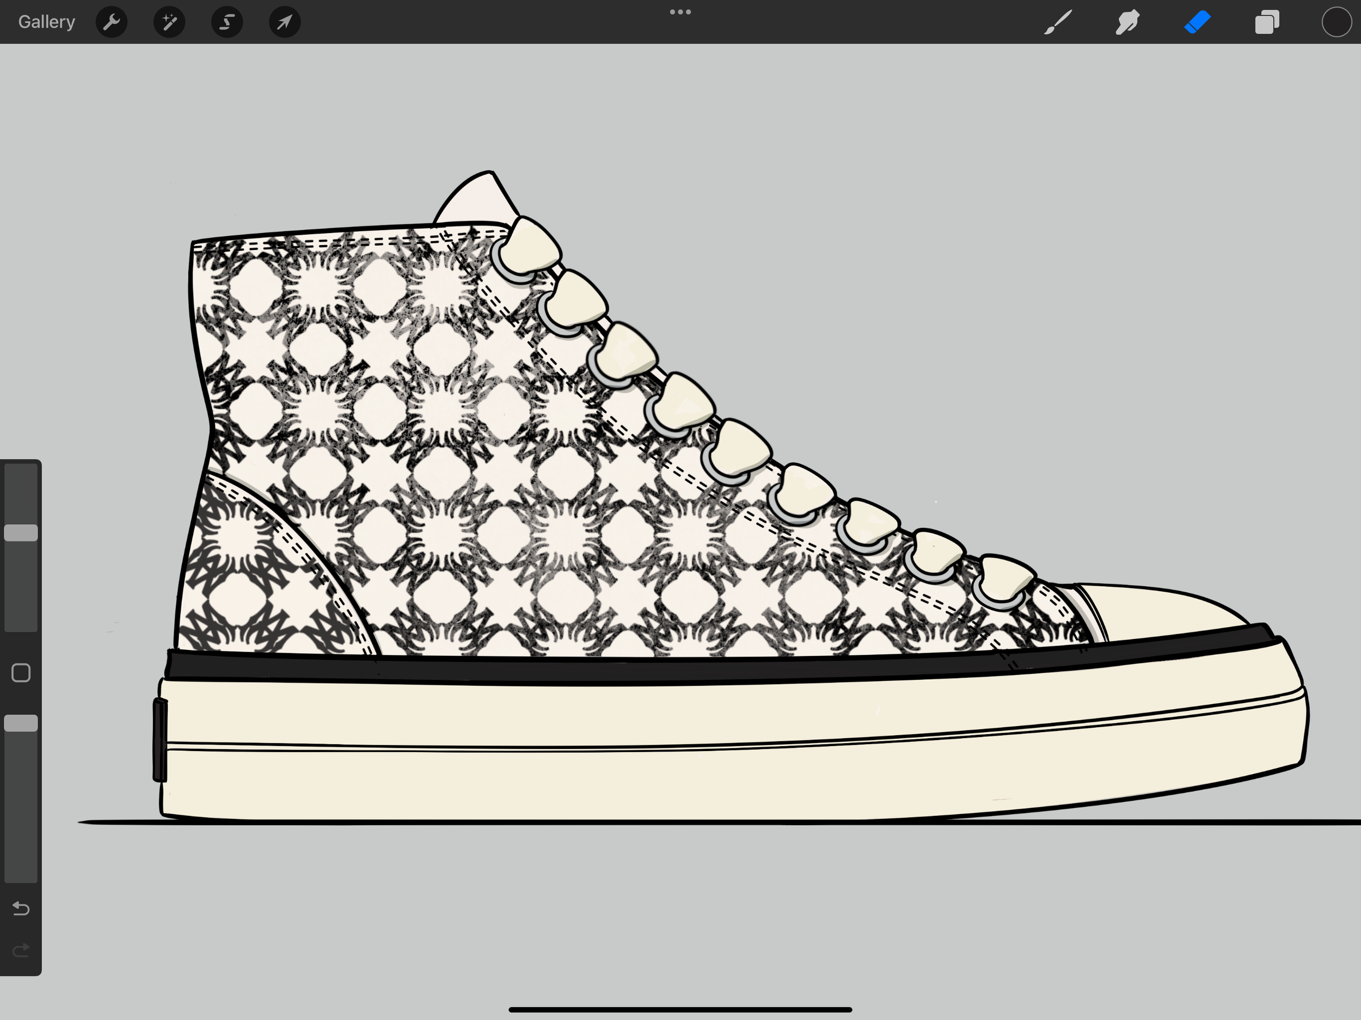Return to the Gallery
The height and width of the screenshot is (1020, 1361).
(46, 22)
